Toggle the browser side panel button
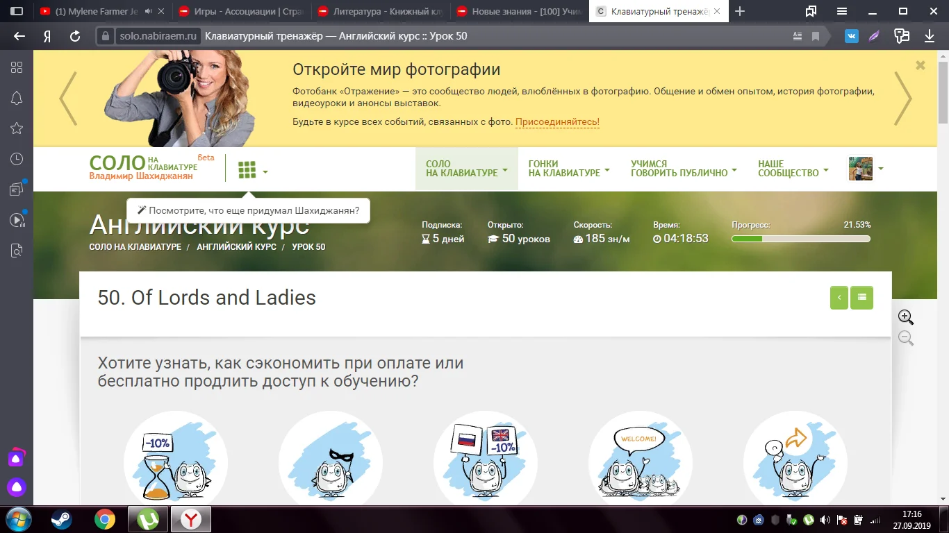Image resolution: width=949 pixels, height=533 pixels. coord(17,11)
